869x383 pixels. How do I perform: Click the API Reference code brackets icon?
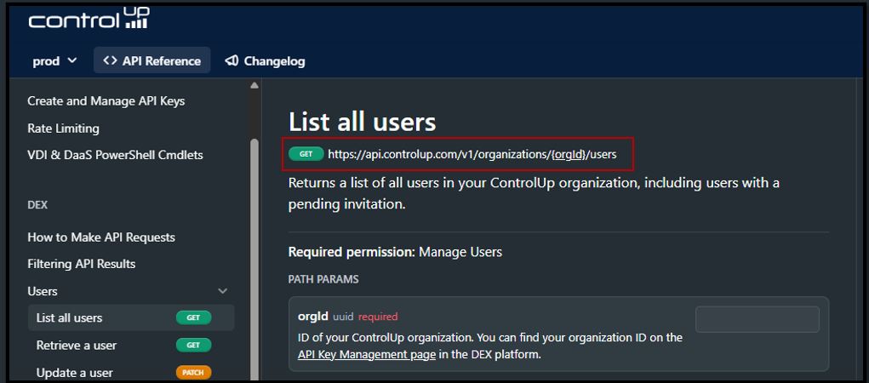click(x=110, y=61)
